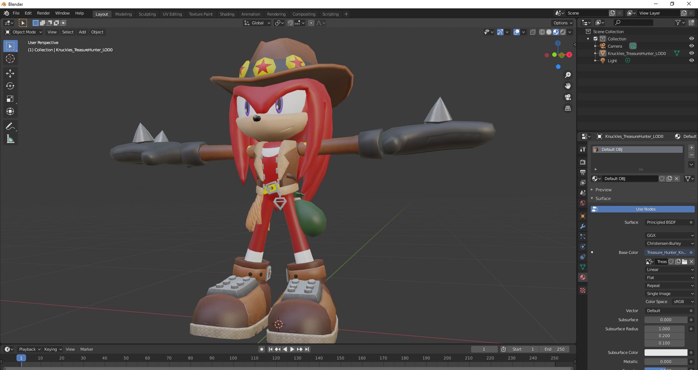Viewport: 698px width, 370px height.
Task: Toggle auto keying record button
Action: coord(262,349)
